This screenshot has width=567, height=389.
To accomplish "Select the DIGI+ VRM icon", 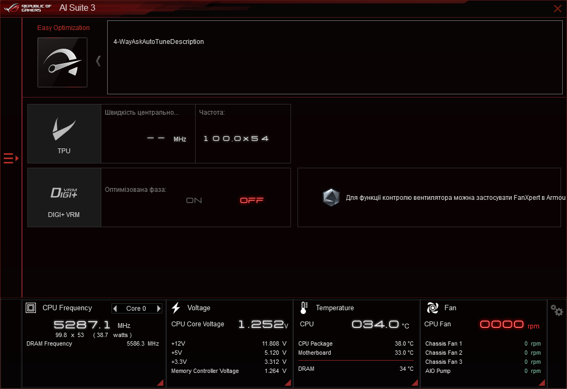I will tap(64, 193).
